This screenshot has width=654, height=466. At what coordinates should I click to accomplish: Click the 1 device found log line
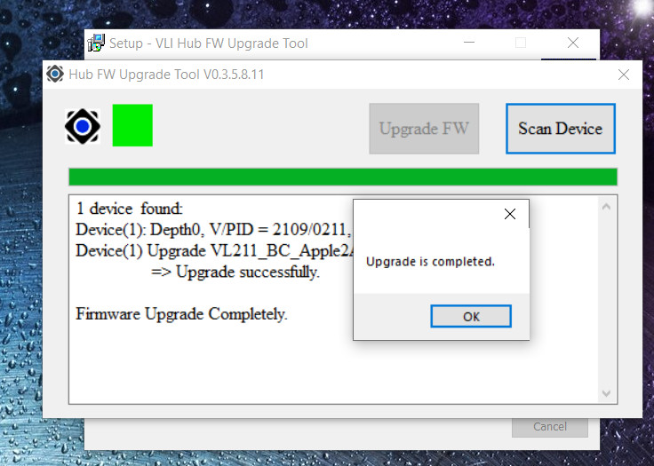tap(130, 209)
